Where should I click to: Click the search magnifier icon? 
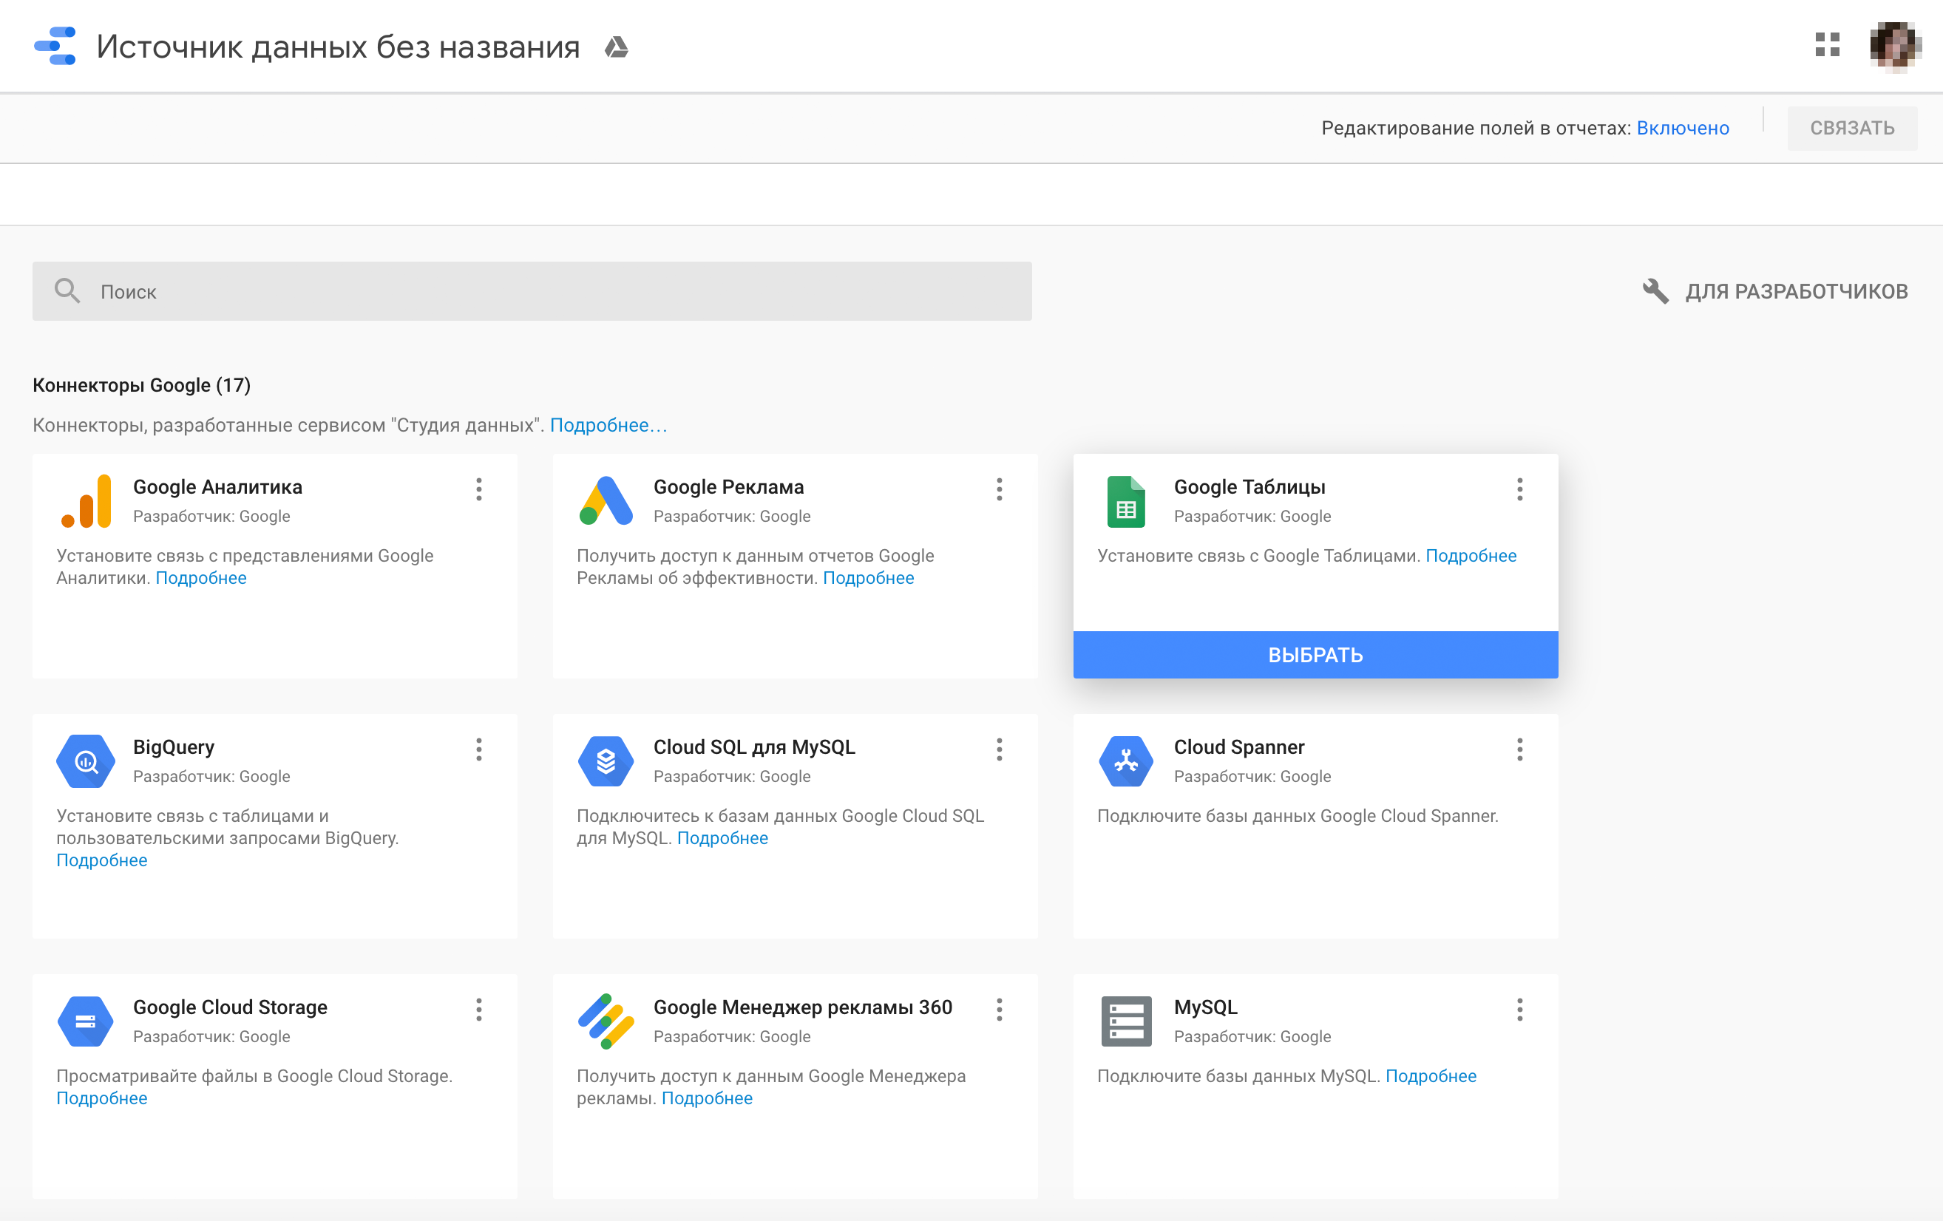(67, 291)
